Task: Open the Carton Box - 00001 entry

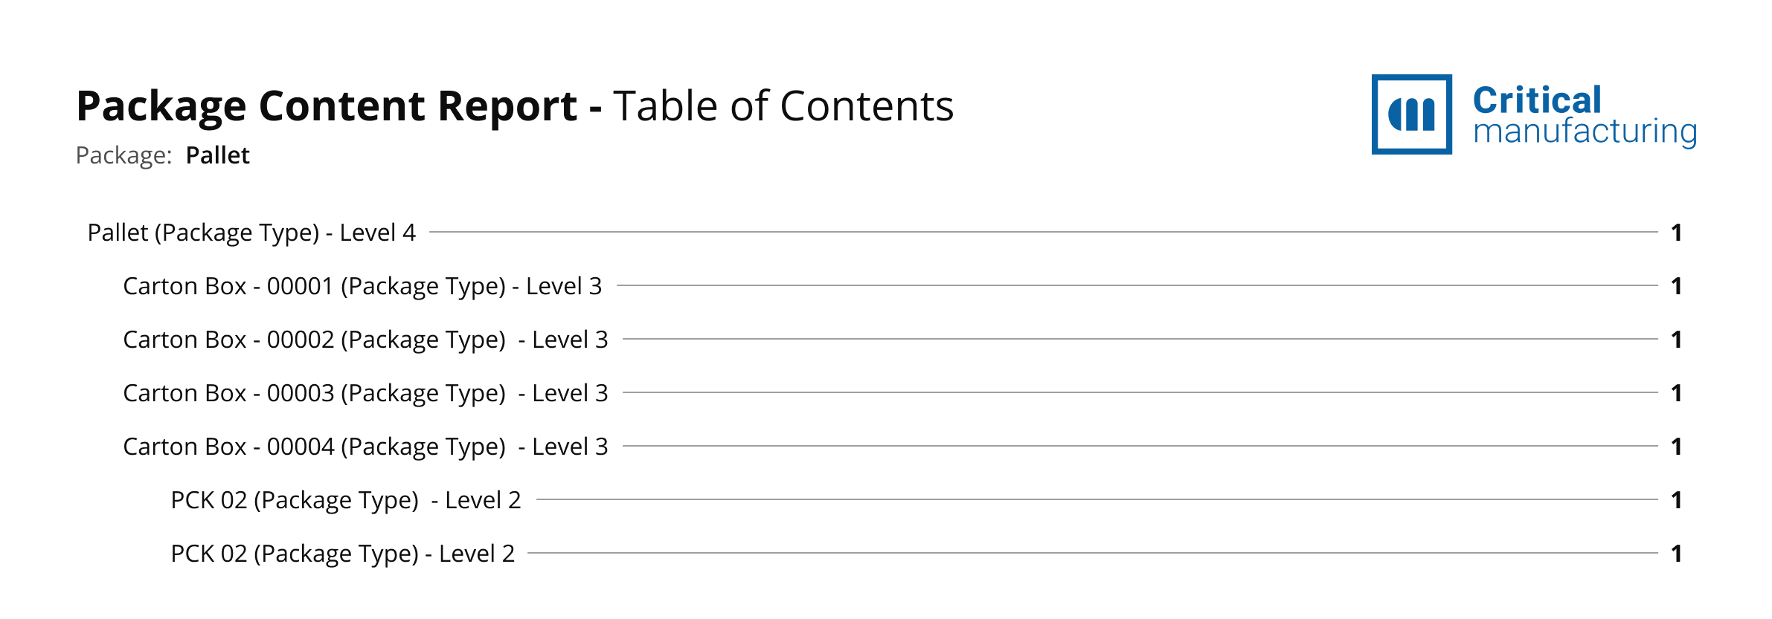Action: pyautogui.click(x=362, y=286)
